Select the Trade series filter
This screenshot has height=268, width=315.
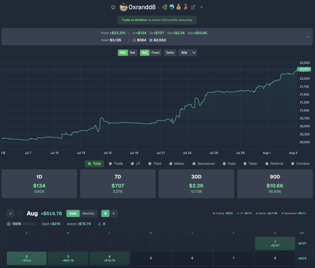click(116, 163)
